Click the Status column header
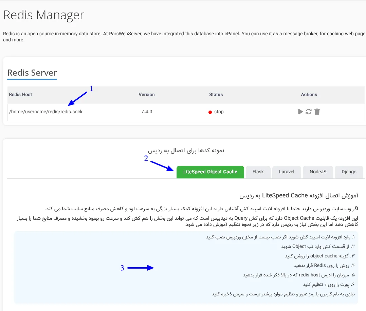The image size is (366, 311). (216, 95)
